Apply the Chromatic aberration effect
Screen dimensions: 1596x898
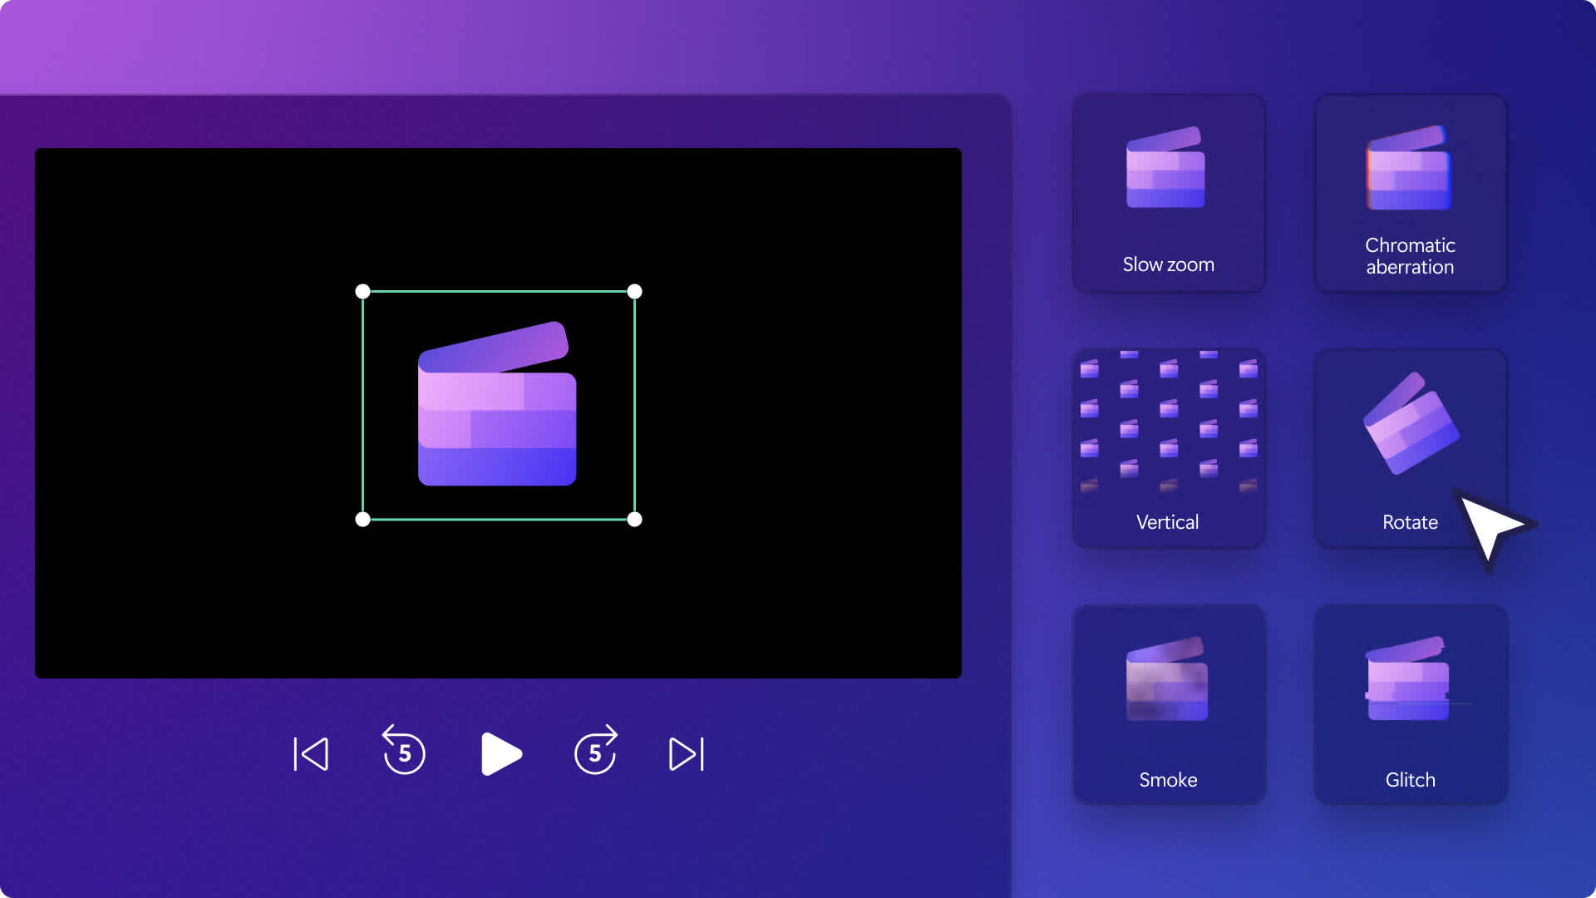click(x=1411, y=193)
